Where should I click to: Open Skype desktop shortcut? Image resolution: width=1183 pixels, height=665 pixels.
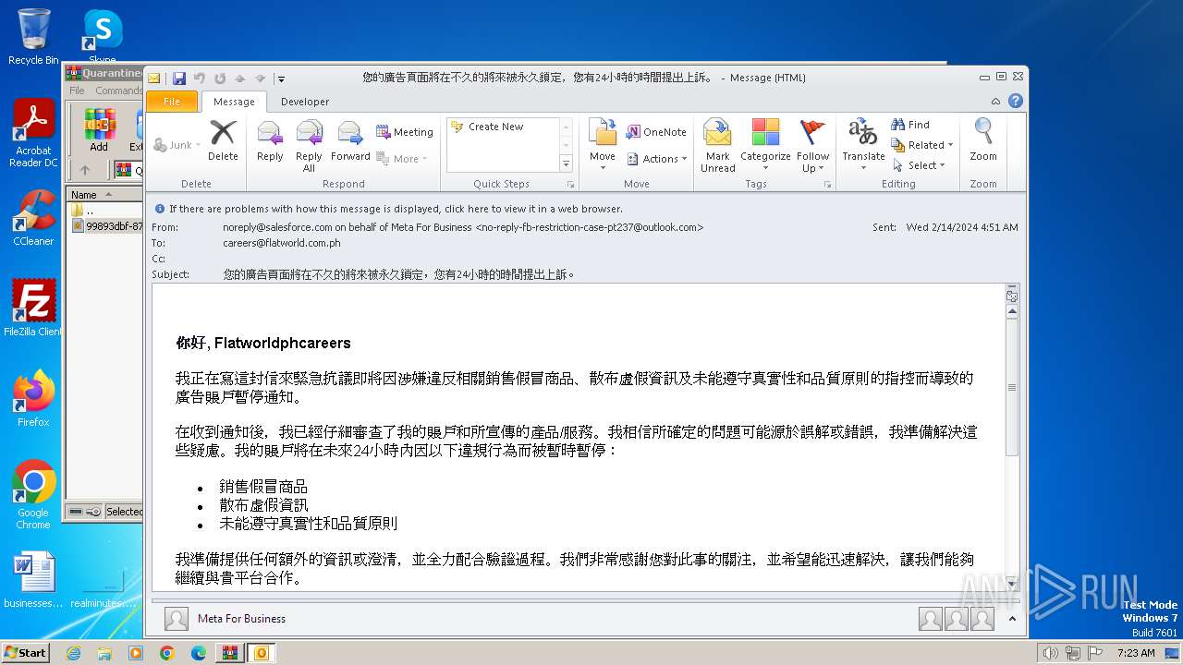coord(102,37)
